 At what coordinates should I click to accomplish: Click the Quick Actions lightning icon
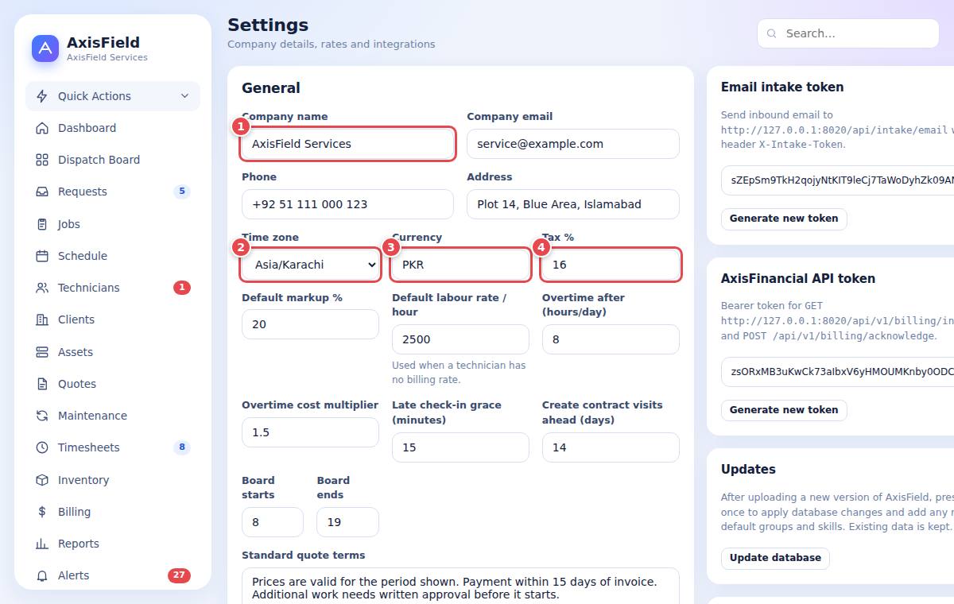point(42,96)
